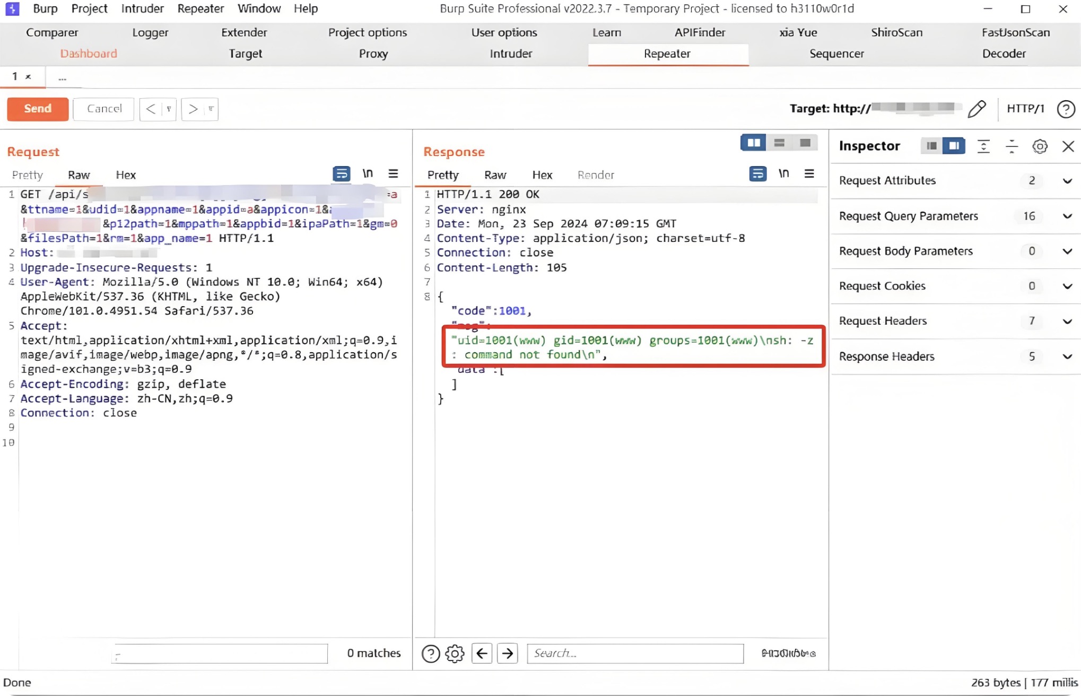Select response Hex view tab

click(542, 175)
